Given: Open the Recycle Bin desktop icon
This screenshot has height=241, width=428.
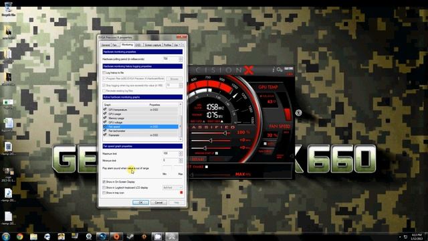Looking at the screenshot, I should 8,9.
